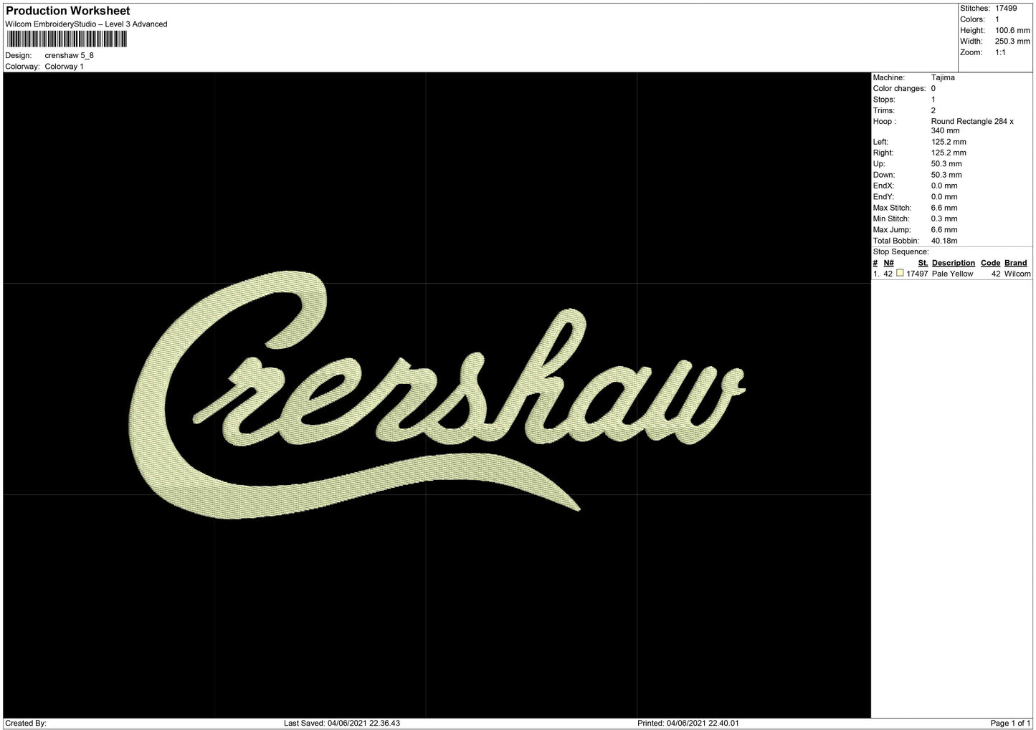Click the design name crenshaw 5_8
The height and width of the screenshot is (730, 1036).
pos(70,55)
